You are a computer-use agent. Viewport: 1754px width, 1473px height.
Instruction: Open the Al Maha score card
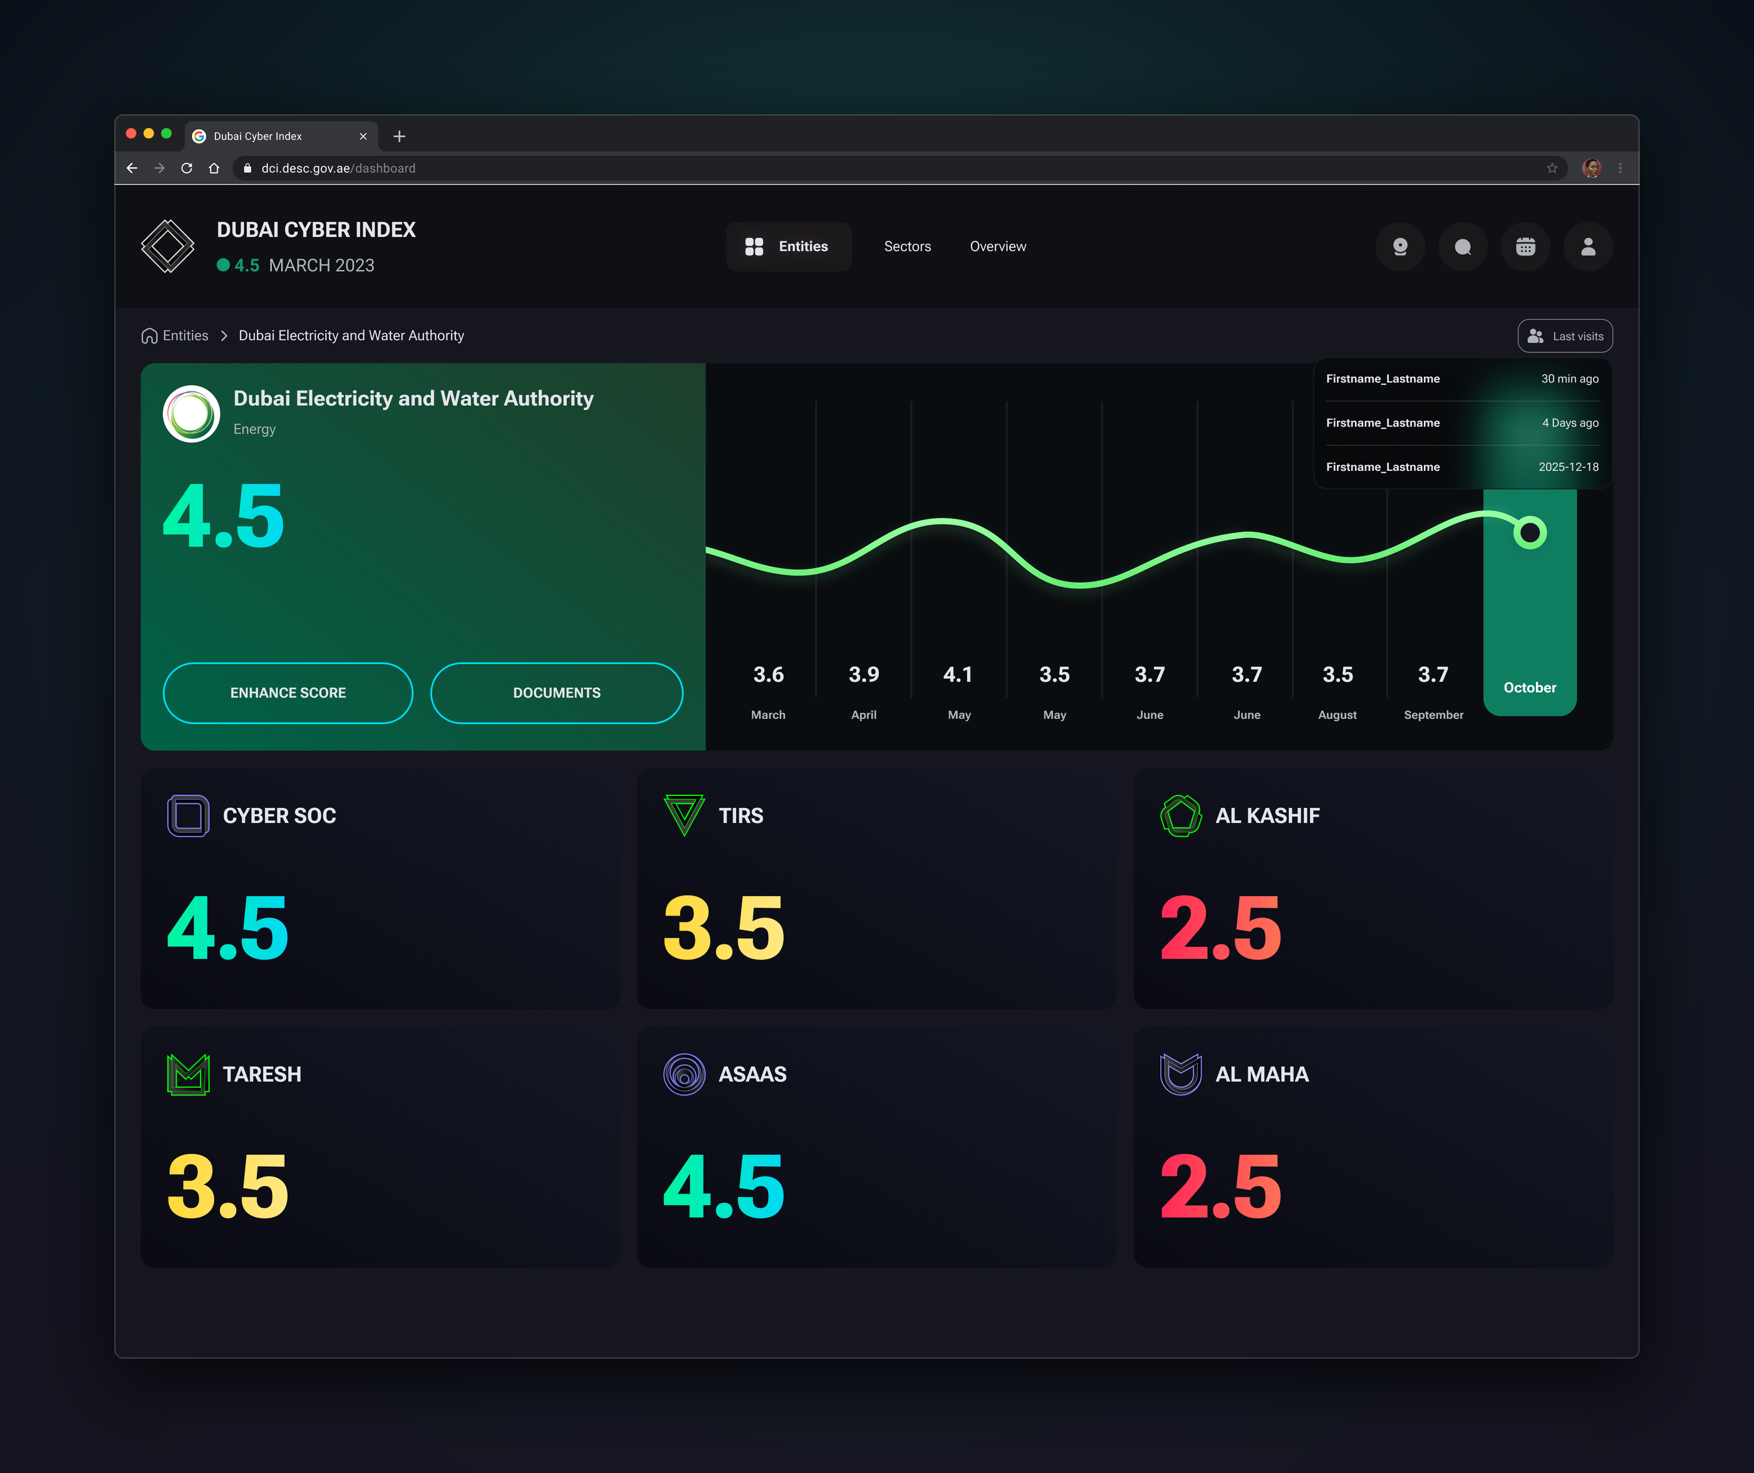1373,1147
